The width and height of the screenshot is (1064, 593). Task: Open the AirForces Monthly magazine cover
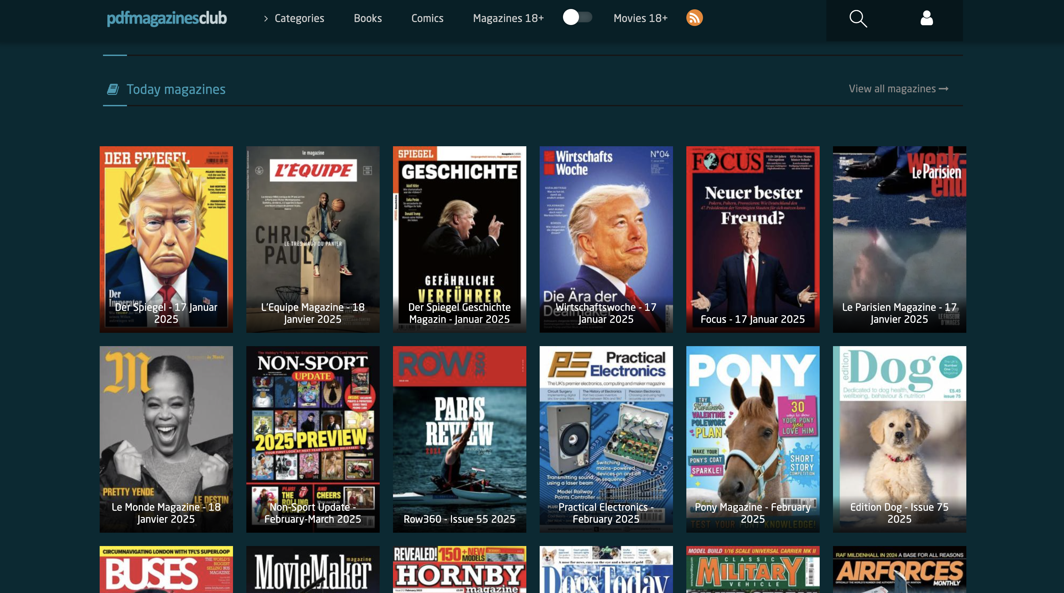coord(899,569)
